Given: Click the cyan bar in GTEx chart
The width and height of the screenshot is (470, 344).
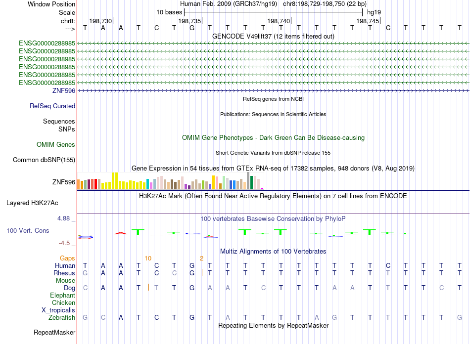Looking at the screenshot, I should pos(148,184).
